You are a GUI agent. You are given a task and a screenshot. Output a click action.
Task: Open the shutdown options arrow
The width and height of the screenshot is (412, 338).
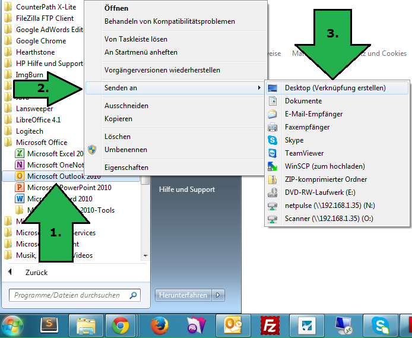[x=218, y=295]
